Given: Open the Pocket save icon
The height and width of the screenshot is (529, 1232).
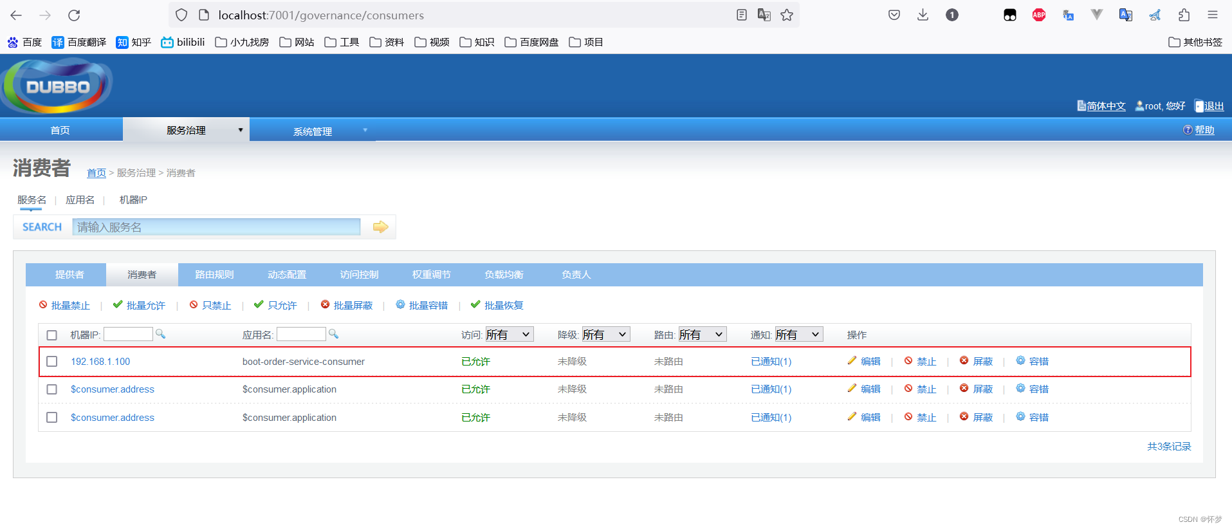Looking at the screenshot, I should pos(894,15).
